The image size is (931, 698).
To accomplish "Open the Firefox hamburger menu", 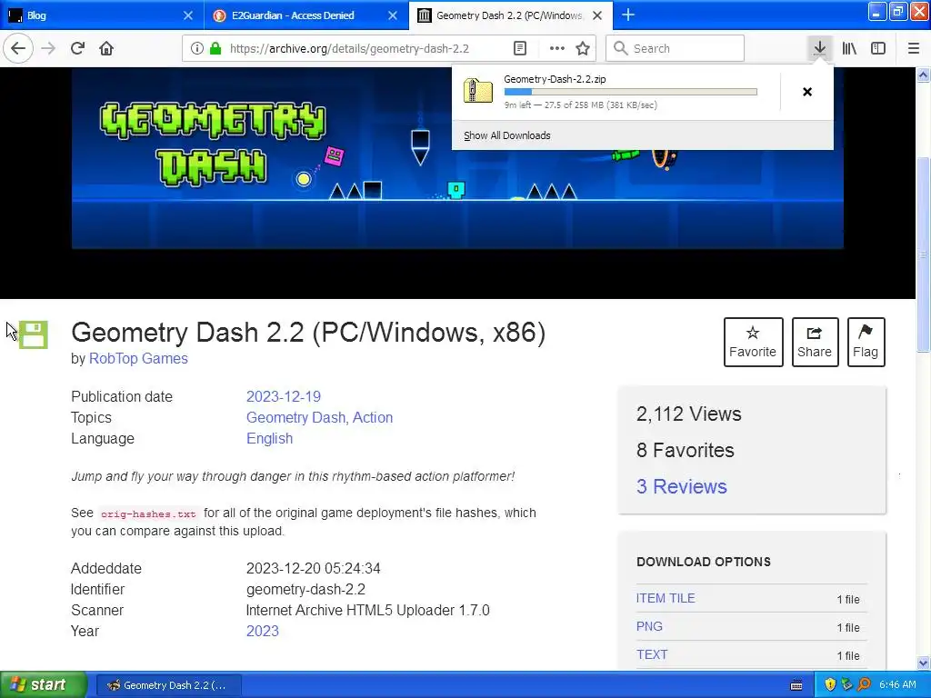I will click(913, 48).
